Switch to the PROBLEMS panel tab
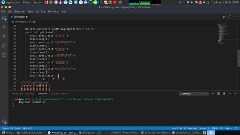The image size is (240, 135). tap(17, 94)
